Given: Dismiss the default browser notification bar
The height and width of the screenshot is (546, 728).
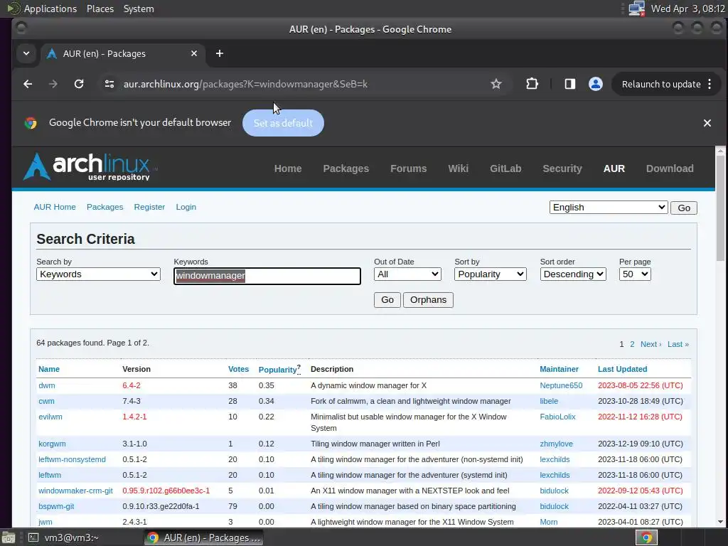Looking at the screenshot, I should point(707,123).
